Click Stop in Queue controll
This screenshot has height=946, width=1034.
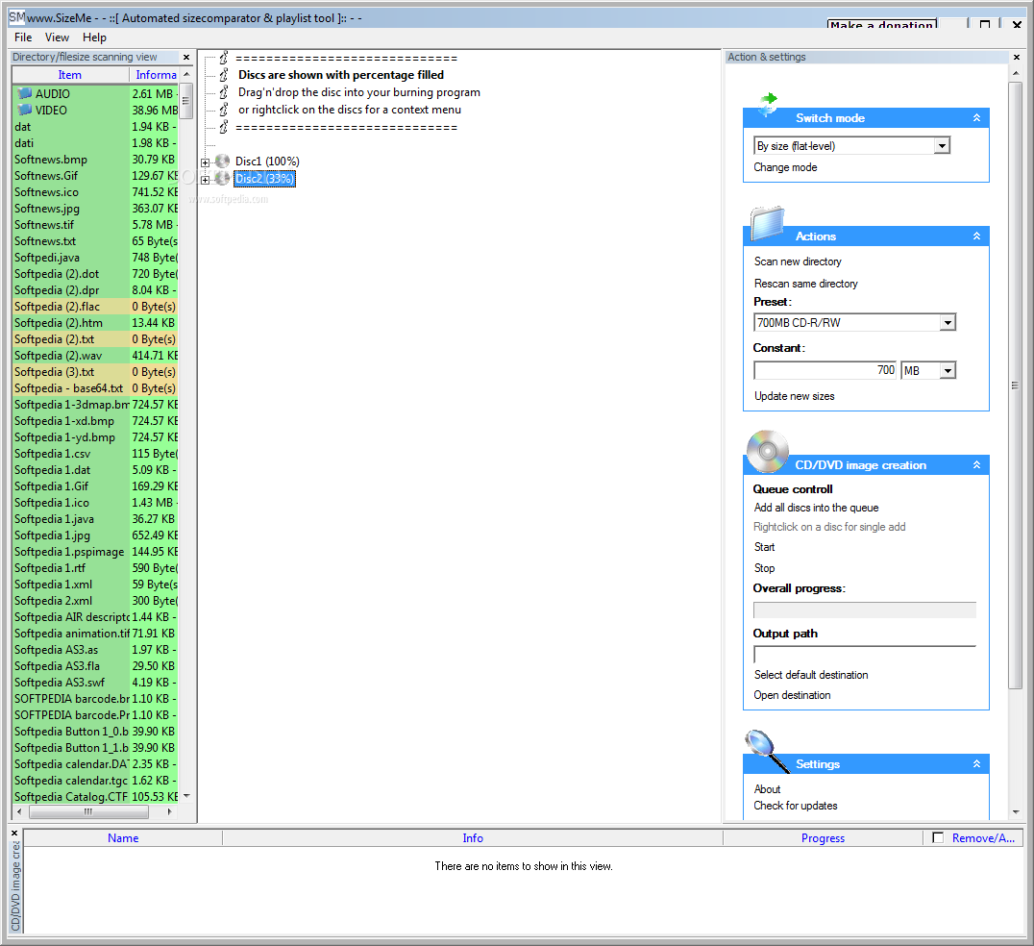click(764, 568)
